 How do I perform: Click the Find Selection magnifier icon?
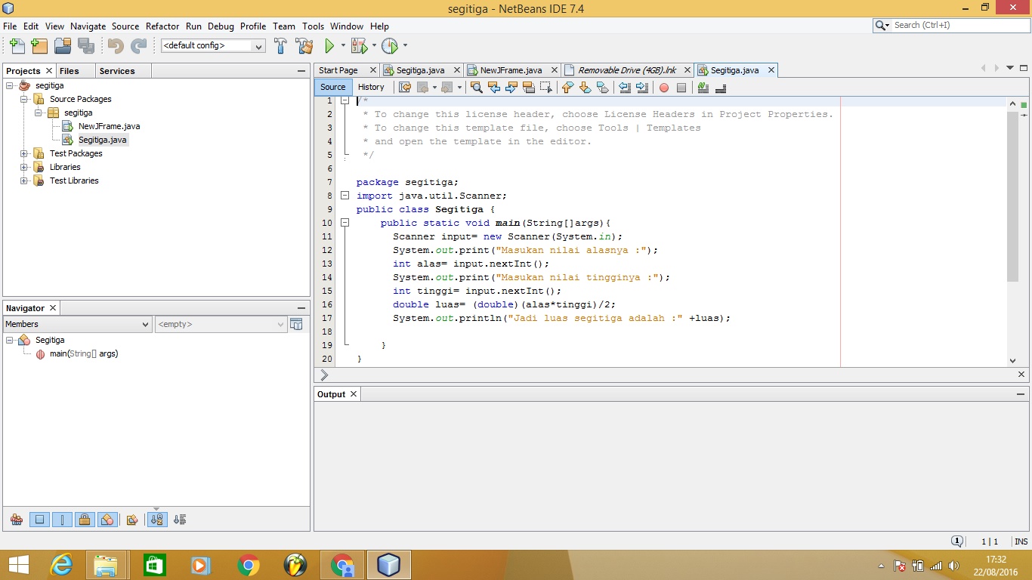[x=477, y=88]
